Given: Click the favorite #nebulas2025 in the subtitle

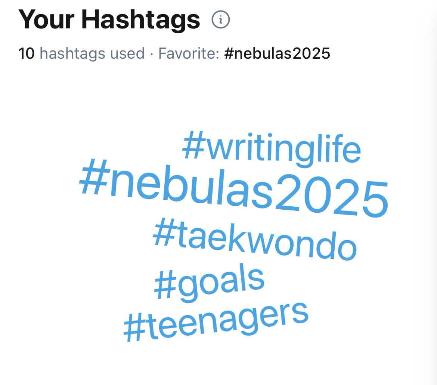Looking at the screenshot, I should point(277,53).
